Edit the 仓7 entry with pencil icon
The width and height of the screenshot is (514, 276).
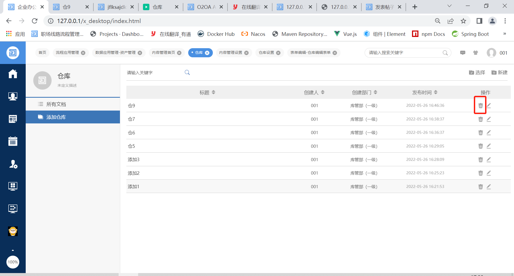[x=489, y=119]
